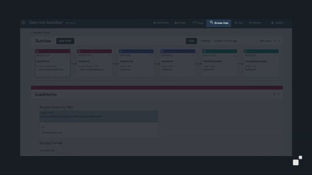
Task: Open the Settings nav item
Action: click(254, 23)
